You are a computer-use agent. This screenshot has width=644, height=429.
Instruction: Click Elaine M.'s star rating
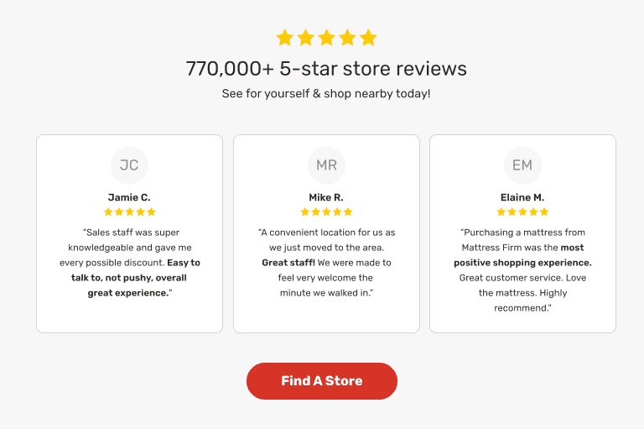click(522, 212)
